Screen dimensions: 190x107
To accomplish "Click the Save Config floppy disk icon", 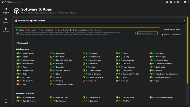I will point(167,2).
